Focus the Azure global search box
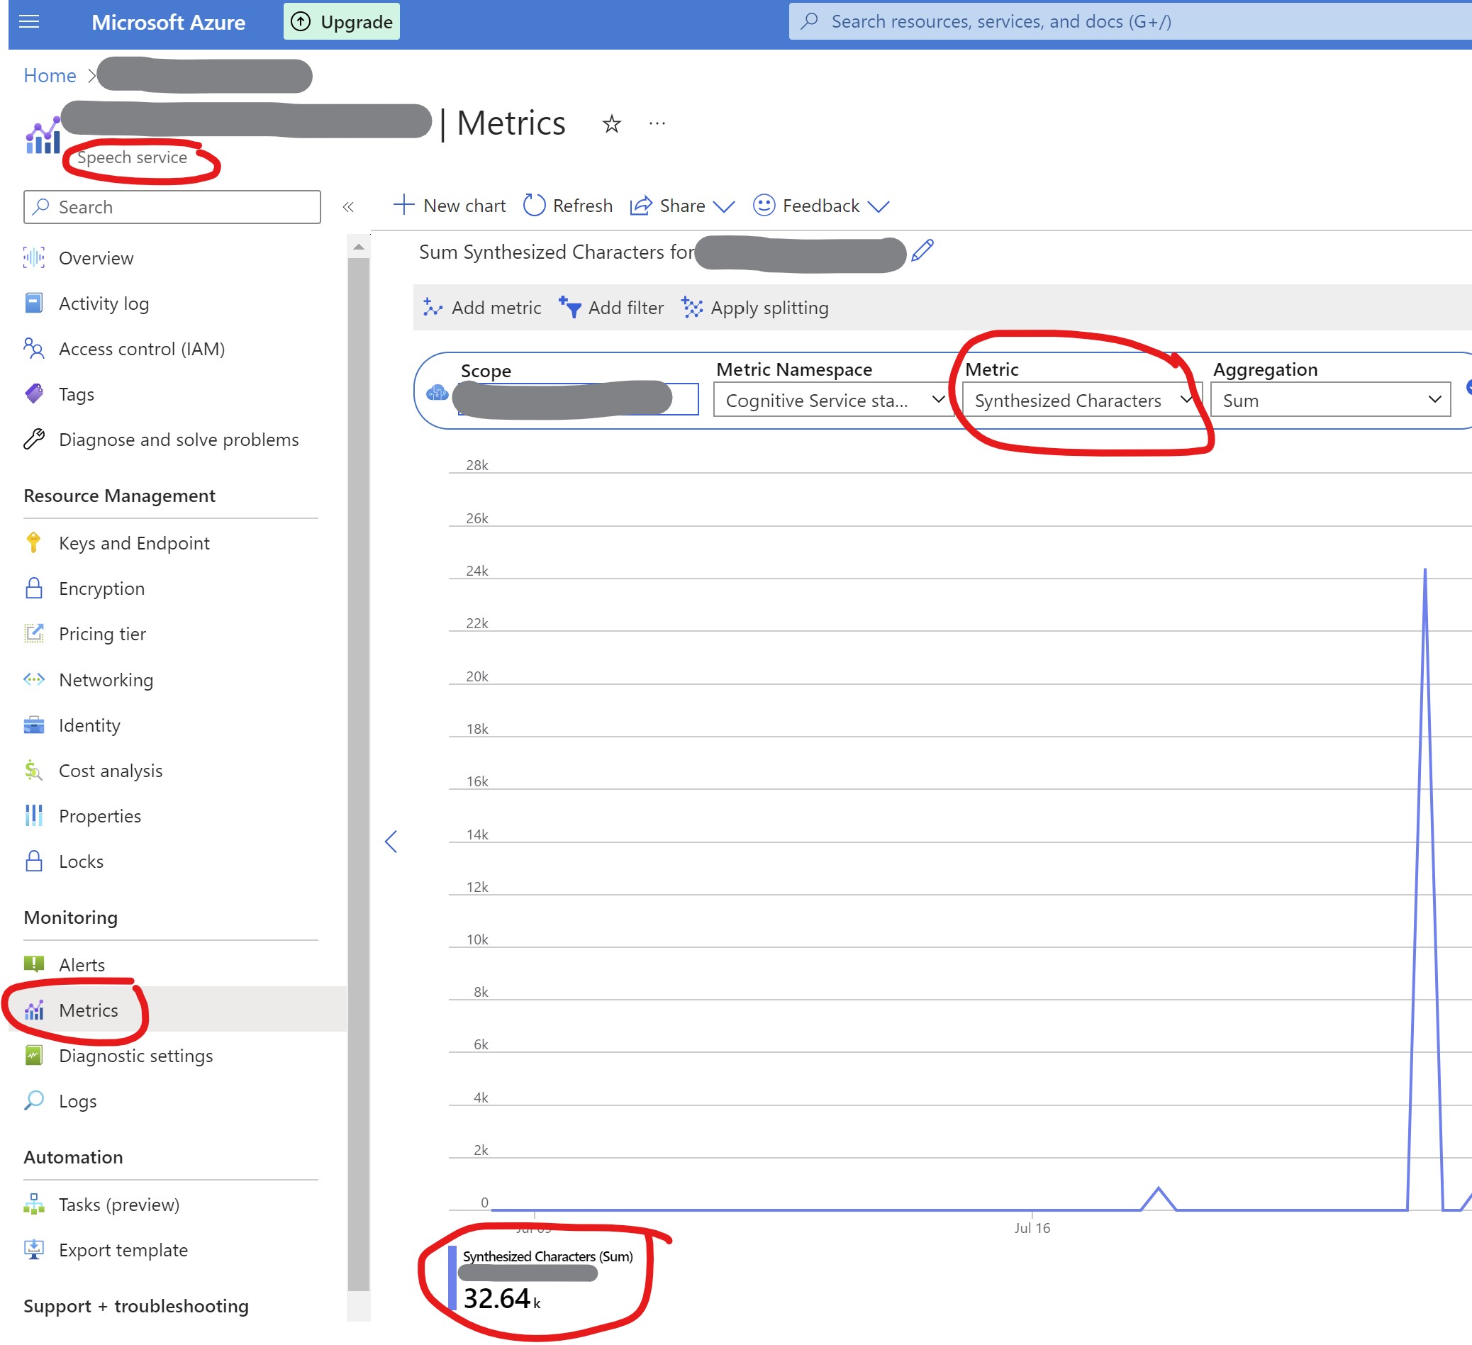Image resolution: width=1472 pixels, height=1345 pixels. pyautogui.click(x=1129, y=22)
